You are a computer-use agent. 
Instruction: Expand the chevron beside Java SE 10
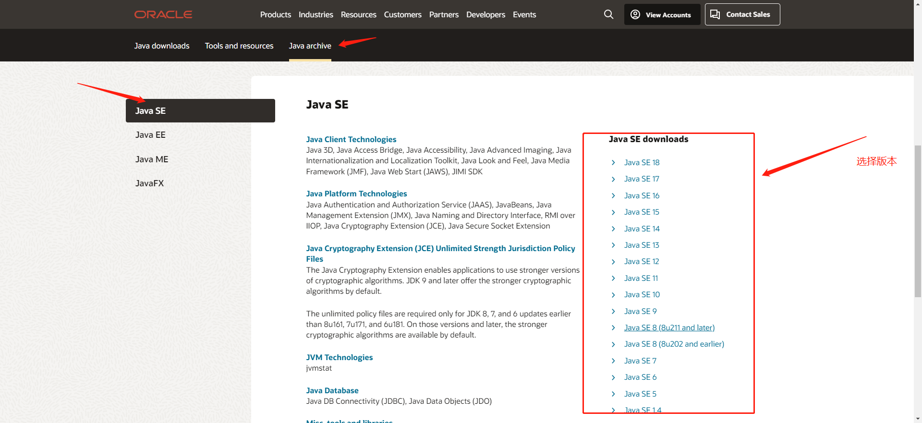(613, 295)
